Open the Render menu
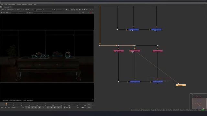Screen dimensions: 207x116 [x=25, y=5]
